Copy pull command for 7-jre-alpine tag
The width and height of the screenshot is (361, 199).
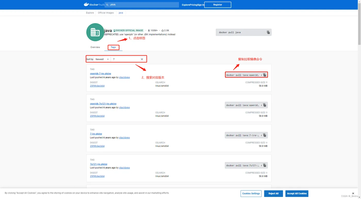(265, 135)
